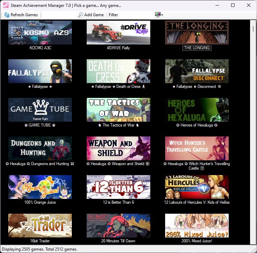Select the Death or Cress game banner
257x253 pixels.
[118, 71]
